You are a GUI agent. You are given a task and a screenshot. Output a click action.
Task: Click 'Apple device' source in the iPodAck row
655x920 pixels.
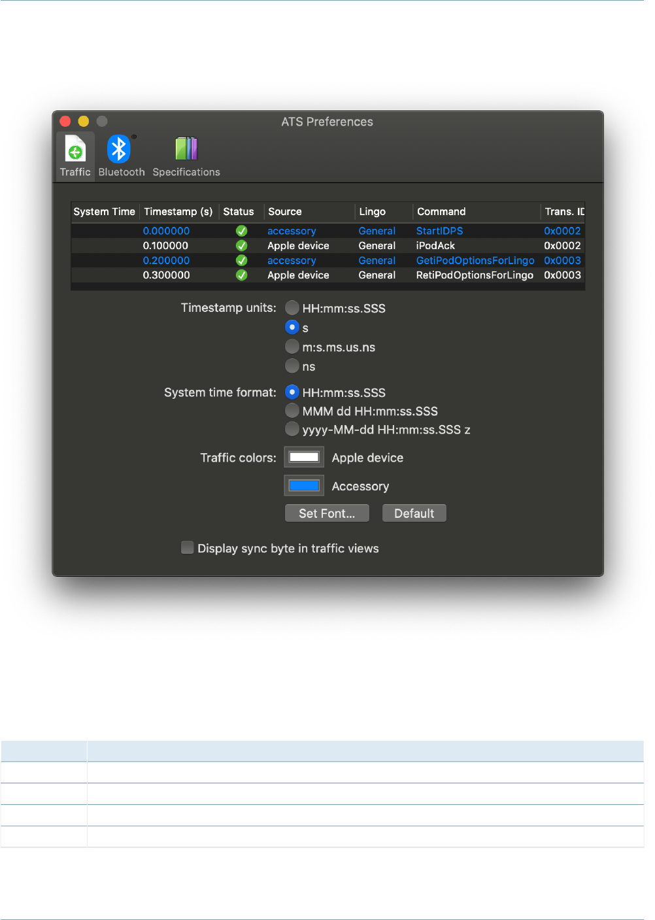(298, 246)
